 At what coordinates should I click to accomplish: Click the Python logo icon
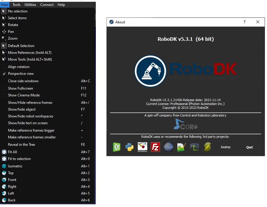point(130,147)
